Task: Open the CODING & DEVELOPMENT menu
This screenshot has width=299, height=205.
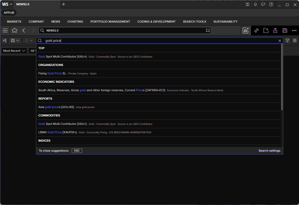Action: pyautogui.click(x=157, y=22)
